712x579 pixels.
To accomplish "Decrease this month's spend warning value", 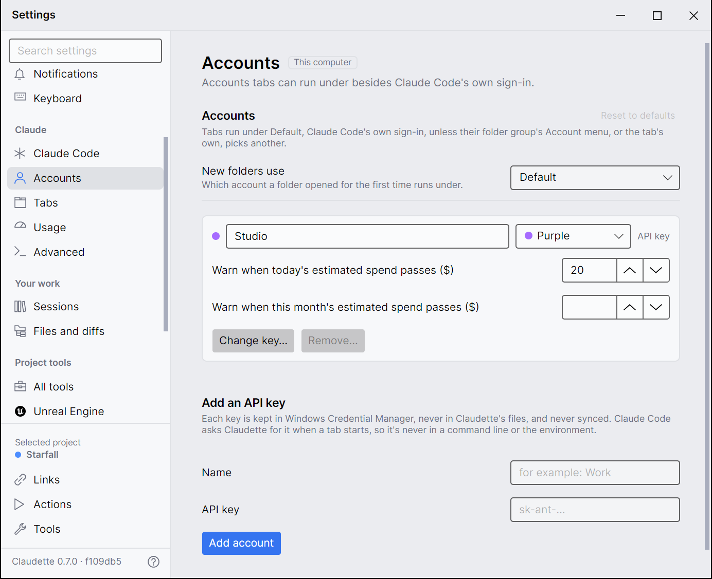I will point(656,307).
